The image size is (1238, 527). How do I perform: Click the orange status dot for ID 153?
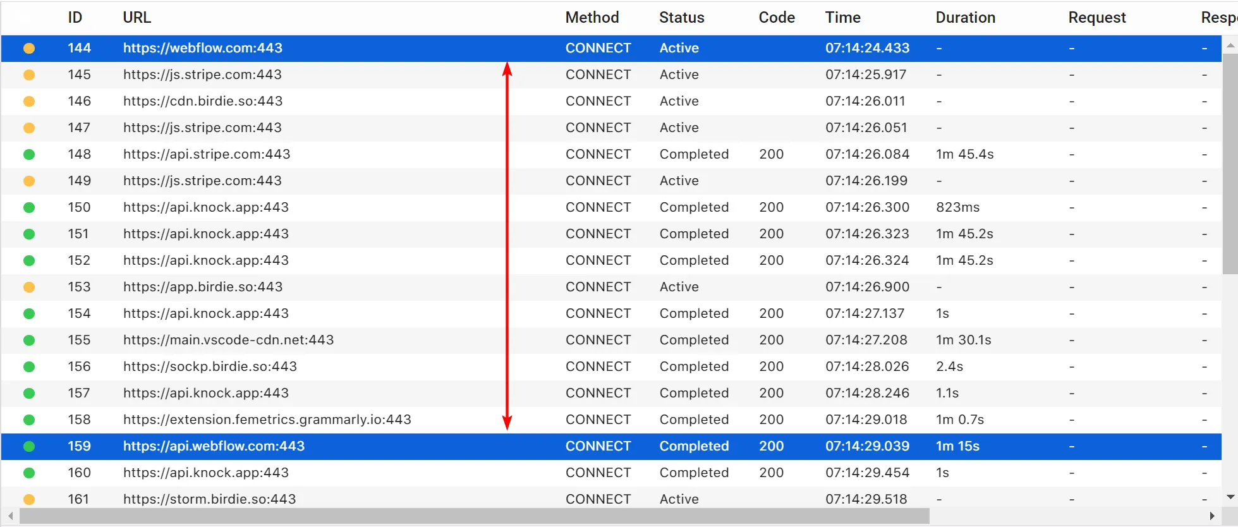(x=29, y=287)
